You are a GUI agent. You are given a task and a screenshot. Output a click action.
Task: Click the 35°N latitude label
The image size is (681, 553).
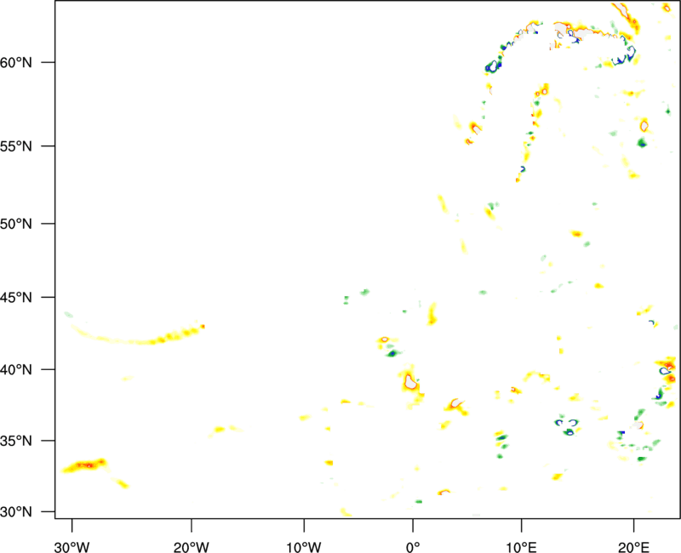click(16, 441)
